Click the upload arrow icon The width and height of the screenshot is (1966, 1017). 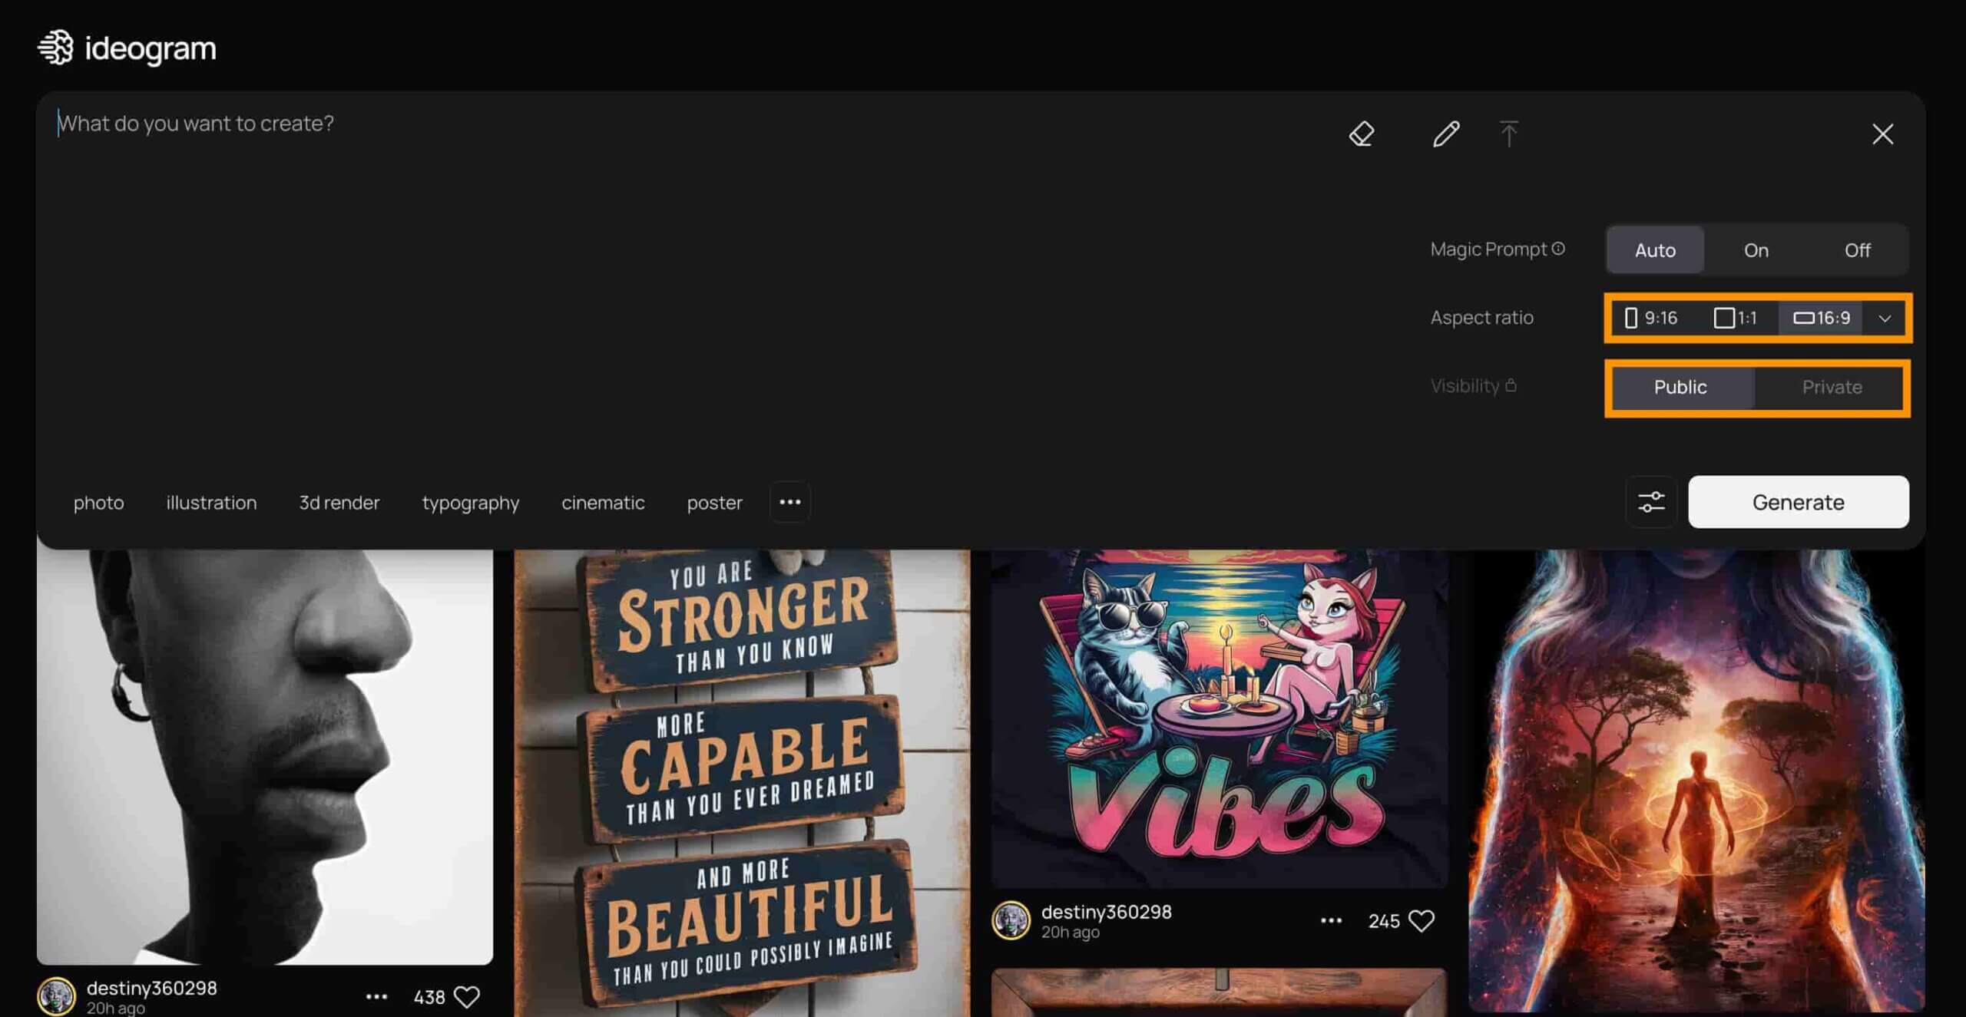click(1508, 134)
